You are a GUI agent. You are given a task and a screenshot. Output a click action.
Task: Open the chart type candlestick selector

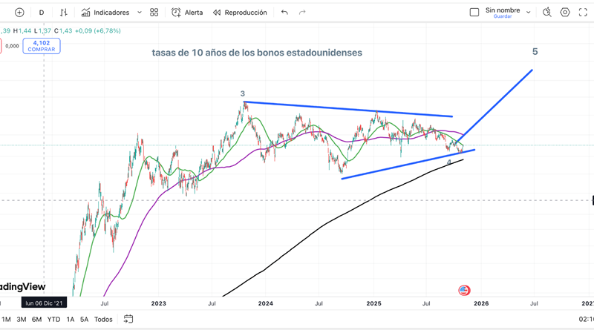[64, 13]
